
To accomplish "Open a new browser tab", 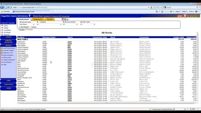I will pos(52,12).
